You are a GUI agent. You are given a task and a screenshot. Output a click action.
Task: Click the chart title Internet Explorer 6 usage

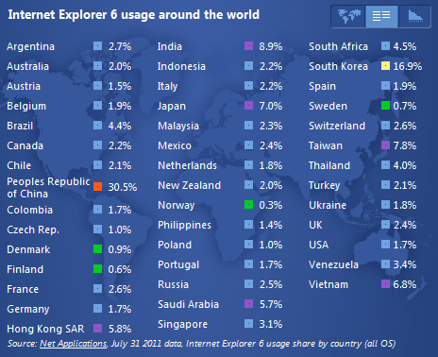pos(134,15)
